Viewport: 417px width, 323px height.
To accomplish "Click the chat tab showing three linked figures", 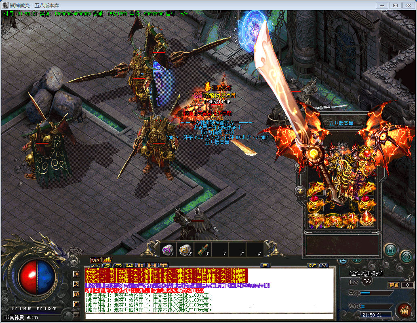I will (x=130, y=266).
